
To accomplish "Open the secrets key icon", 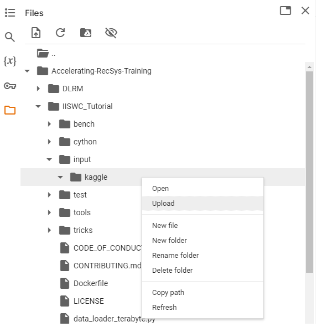I will coord(10,86).
